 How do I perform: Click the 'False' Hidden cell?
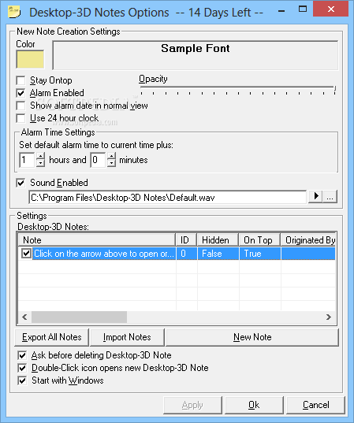[x=218, y=254]
